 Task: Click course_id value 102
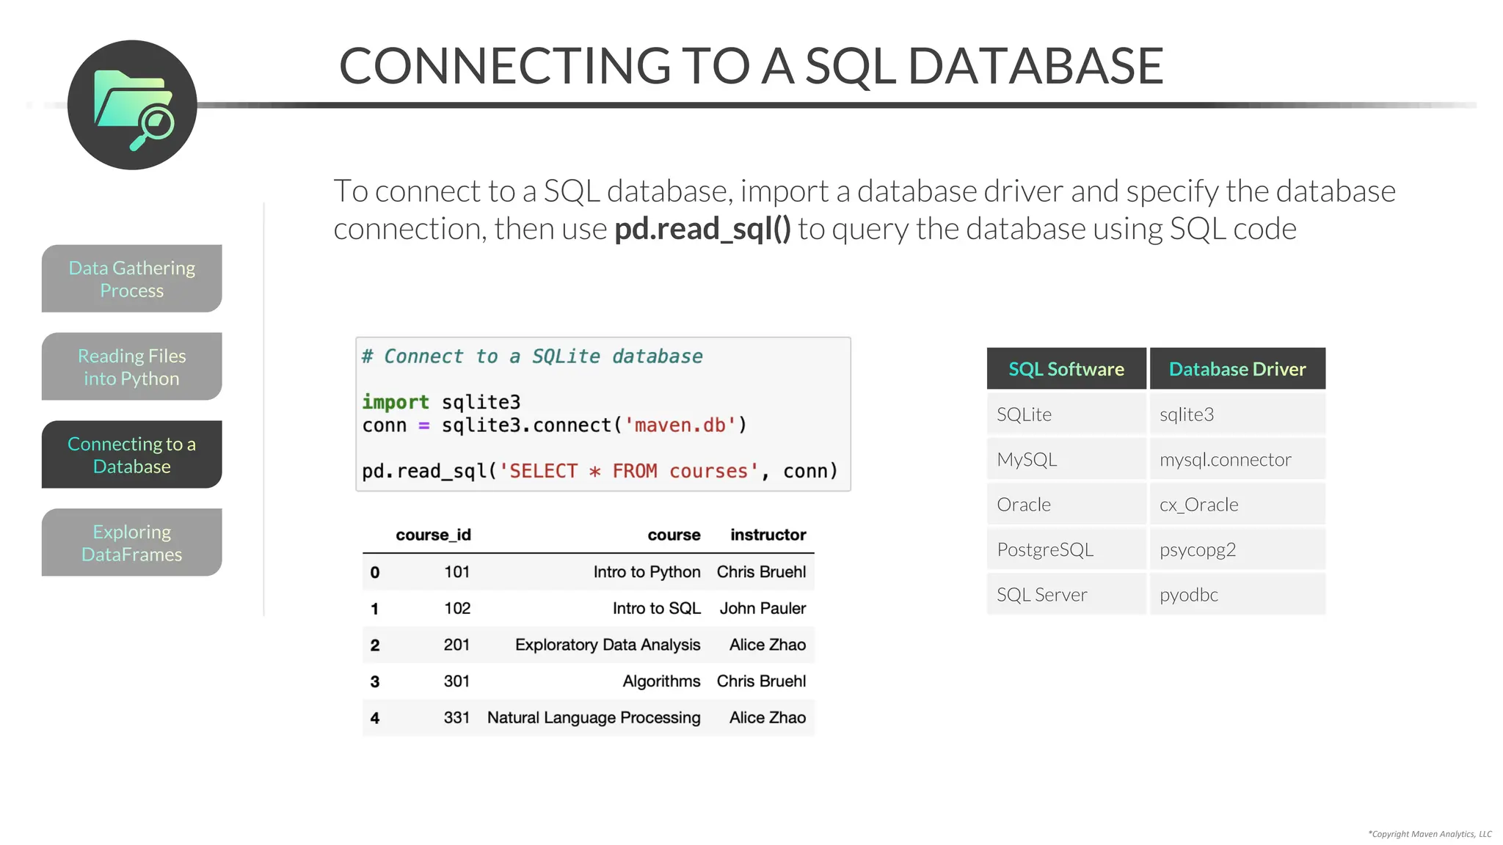click(456, 609)
